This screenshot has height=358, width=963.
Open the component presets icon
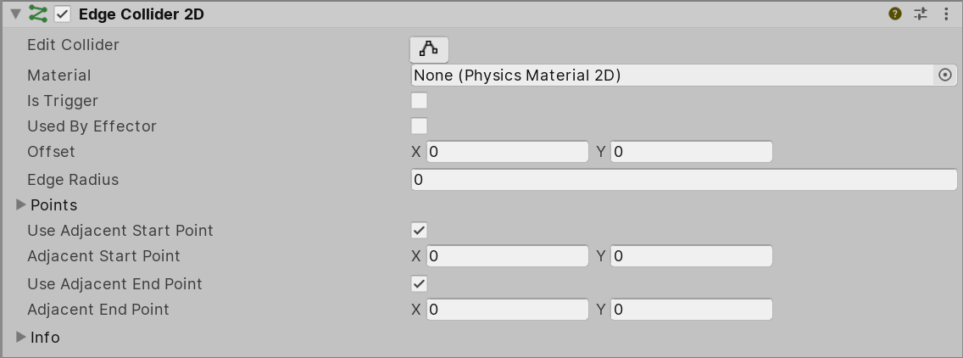click(921, 14)
